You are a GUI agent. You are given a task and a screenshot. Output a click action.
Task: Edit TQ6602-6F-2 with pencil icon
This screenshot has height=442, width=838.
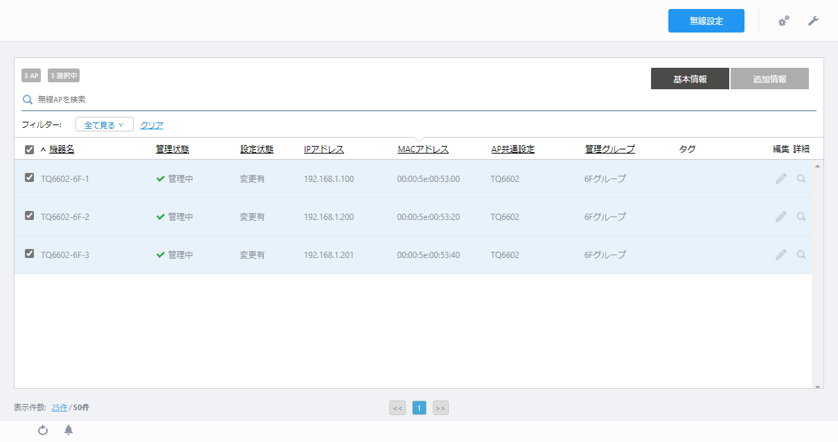click(781, 217)
